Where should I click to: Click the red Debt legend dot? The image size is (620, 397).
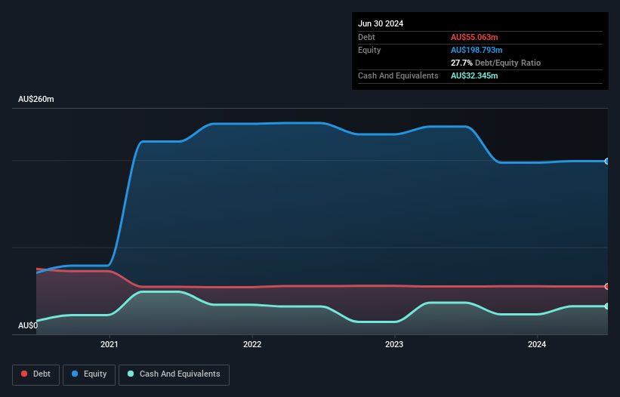24,374
